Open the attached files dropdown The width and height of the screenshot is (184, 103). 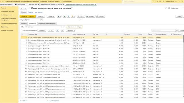pyautogui.click(x=73, y=17)
